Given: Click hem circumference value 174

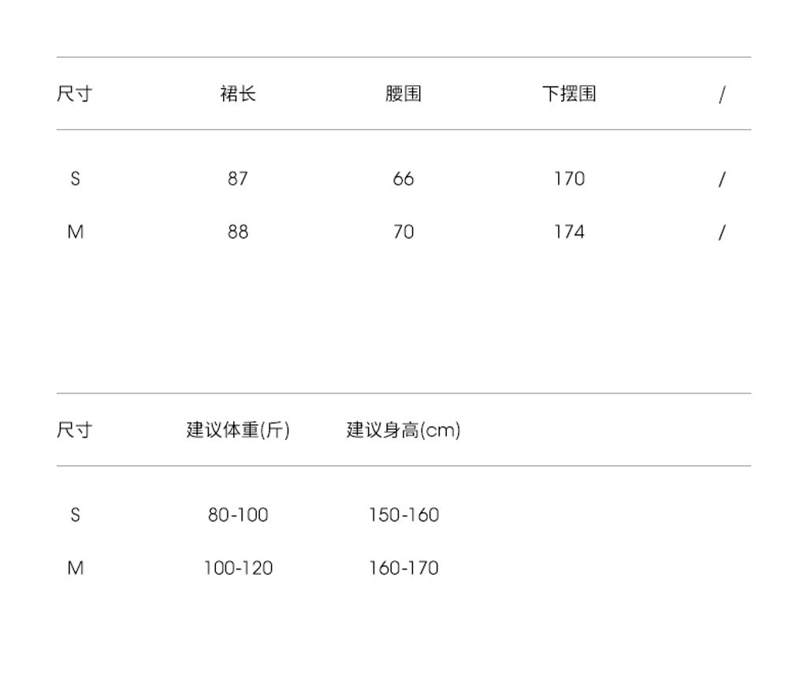Looking at the screenshot, I should click(x=569, y=232).
